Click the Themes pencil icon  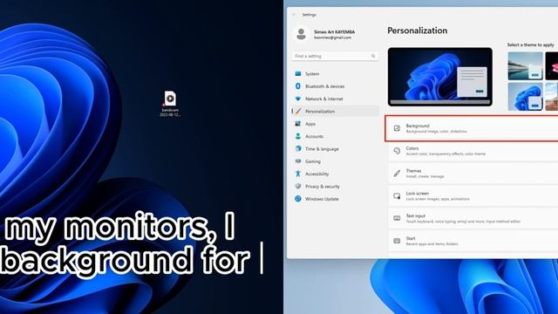click(x=397, y=174)
